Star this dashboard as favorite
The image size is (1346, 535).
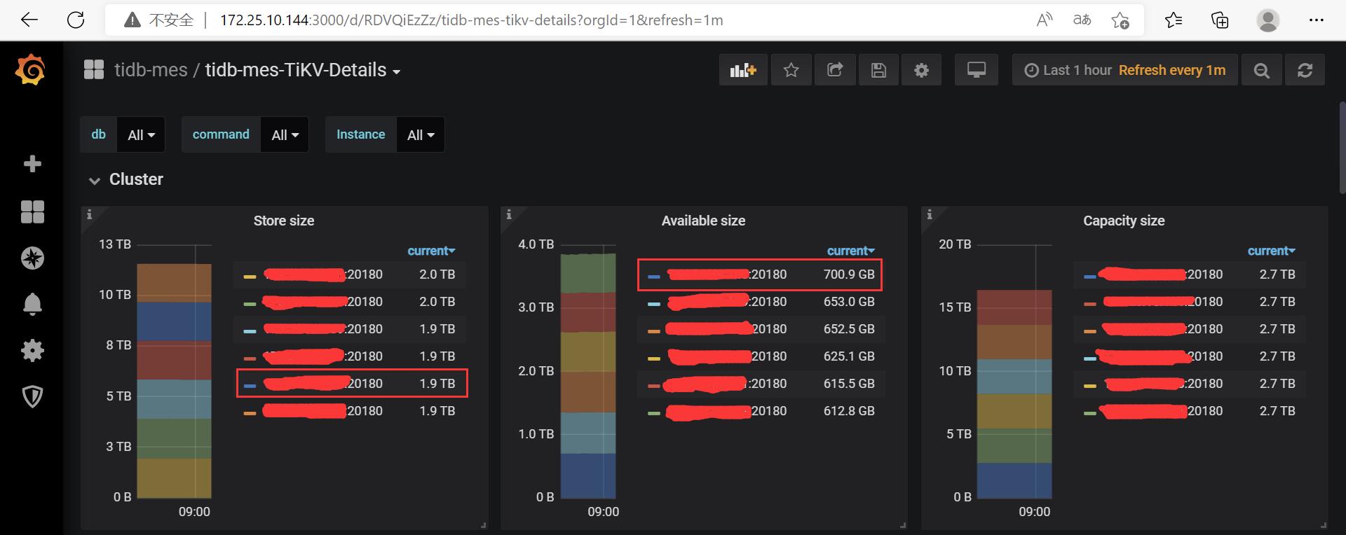pyautogui.click(x=791, y=70)
